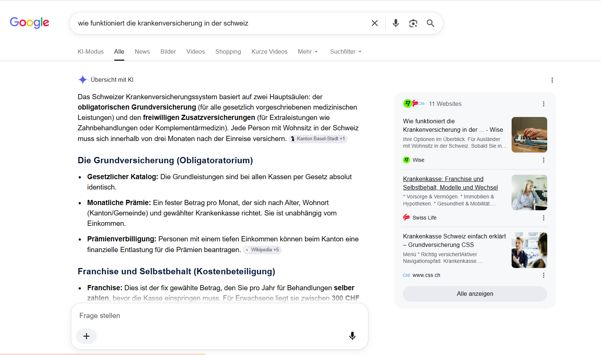Screen dimensions: 601x355
Task: Switch to KI-Modus tab
Action: click(91, 52)
